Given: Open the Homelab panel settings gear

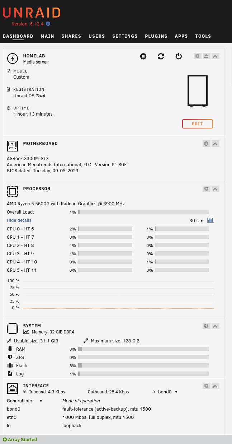Looking at the screenshot, I should (197, 56).
